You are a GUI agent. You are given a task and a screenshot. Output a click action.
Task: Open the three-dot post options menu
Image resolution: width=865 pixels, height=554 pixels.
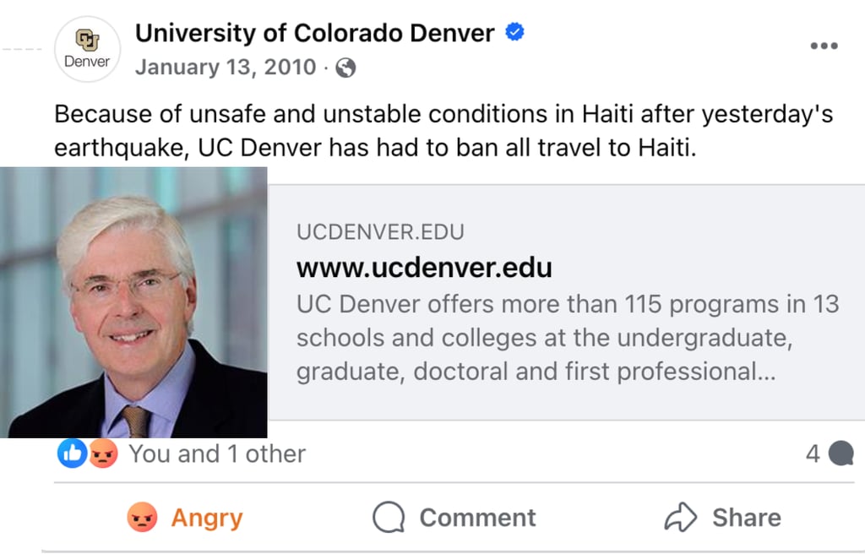824,46
